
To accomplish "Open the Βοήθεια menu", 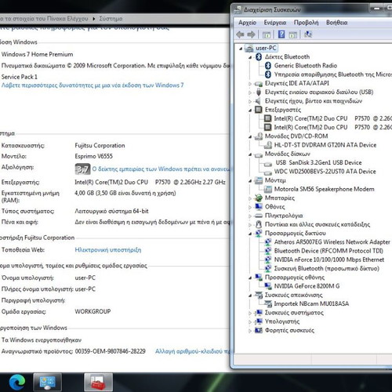I will tap(336, 23).
